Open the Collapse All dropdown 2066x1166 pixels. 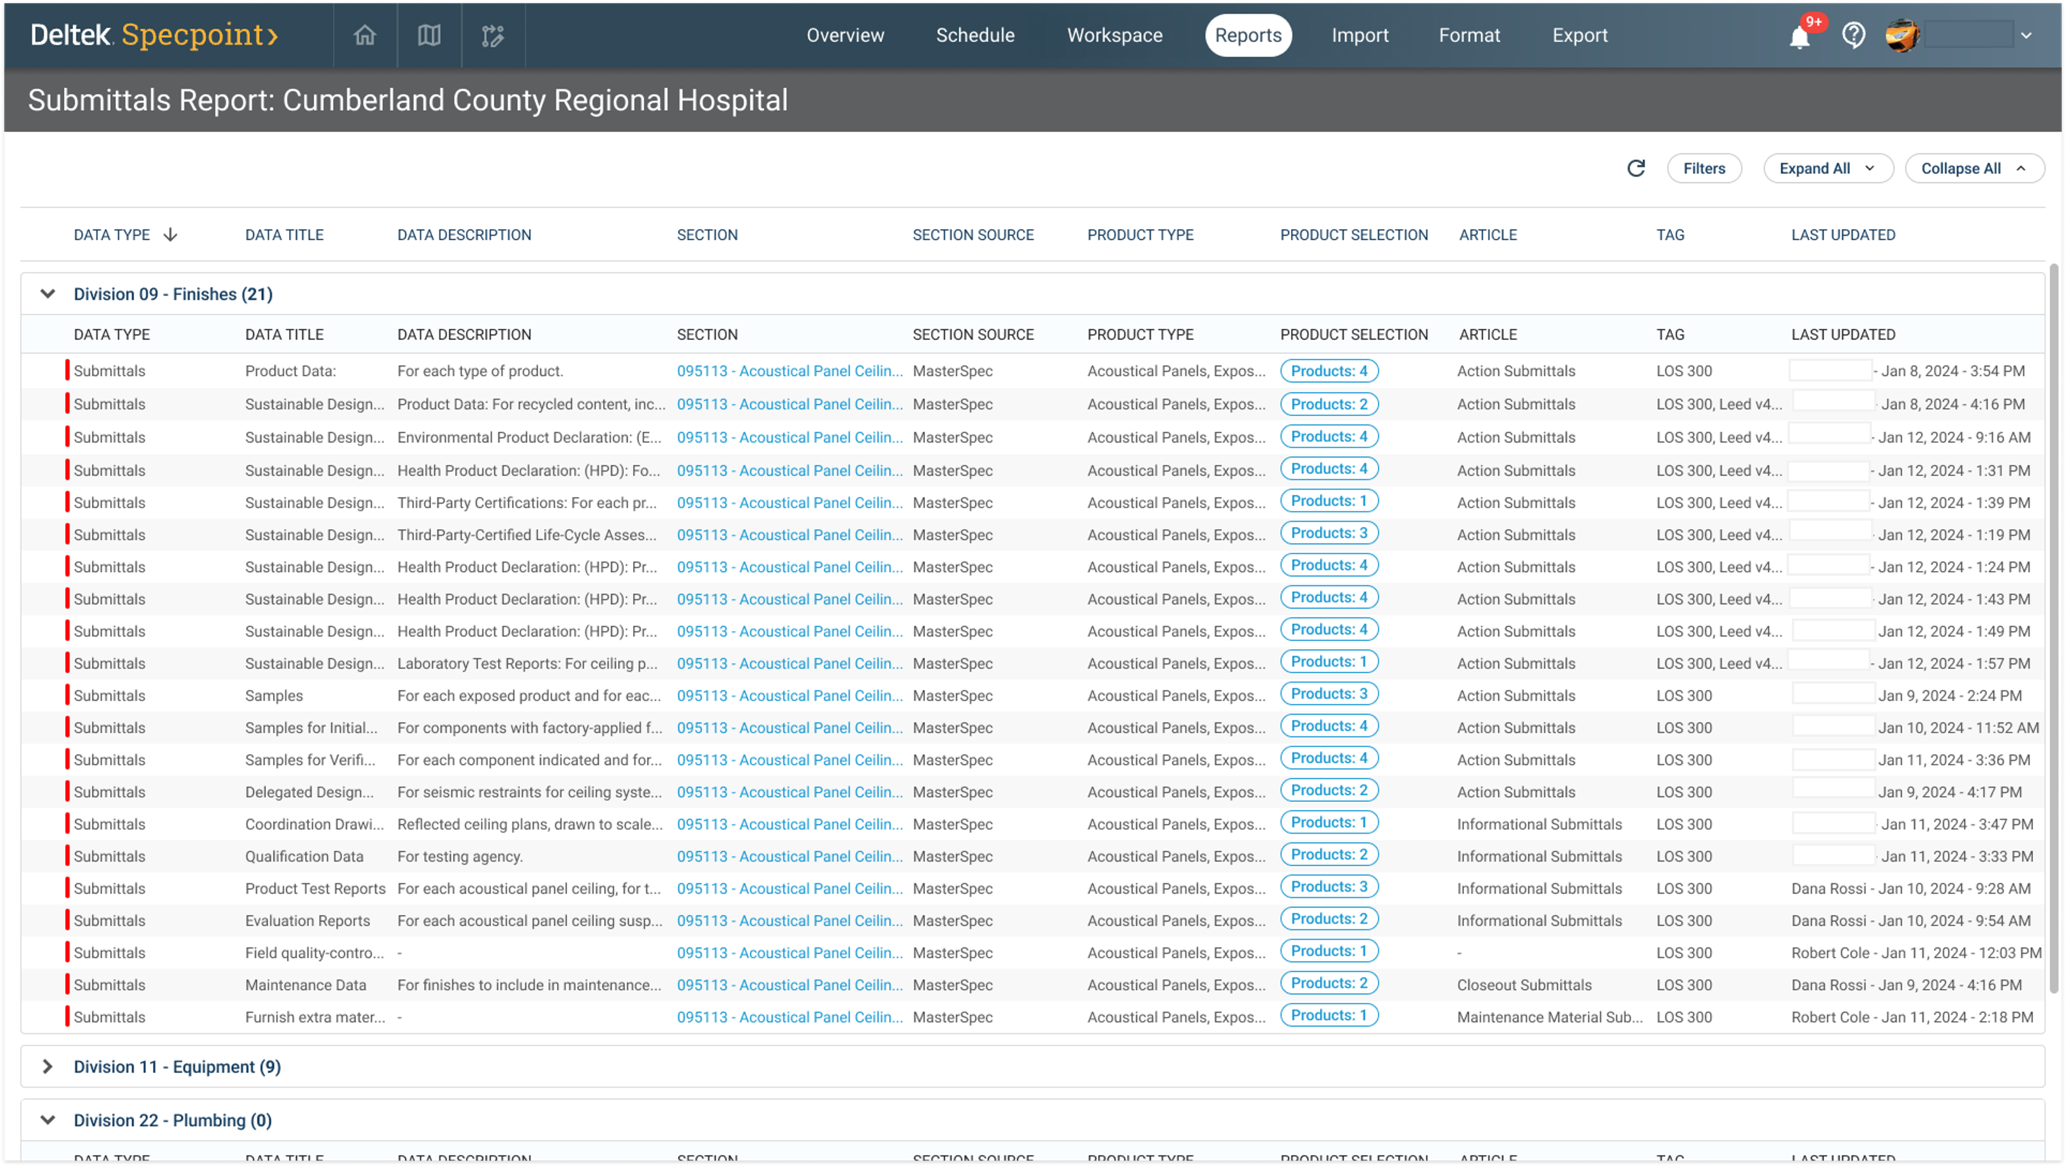coord(1973,168)
